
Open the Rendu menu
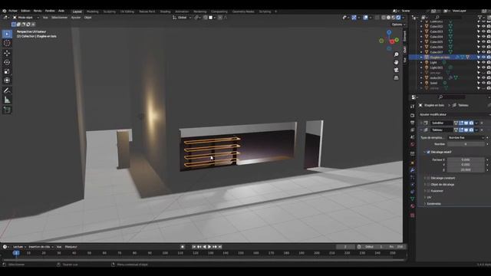38,11
